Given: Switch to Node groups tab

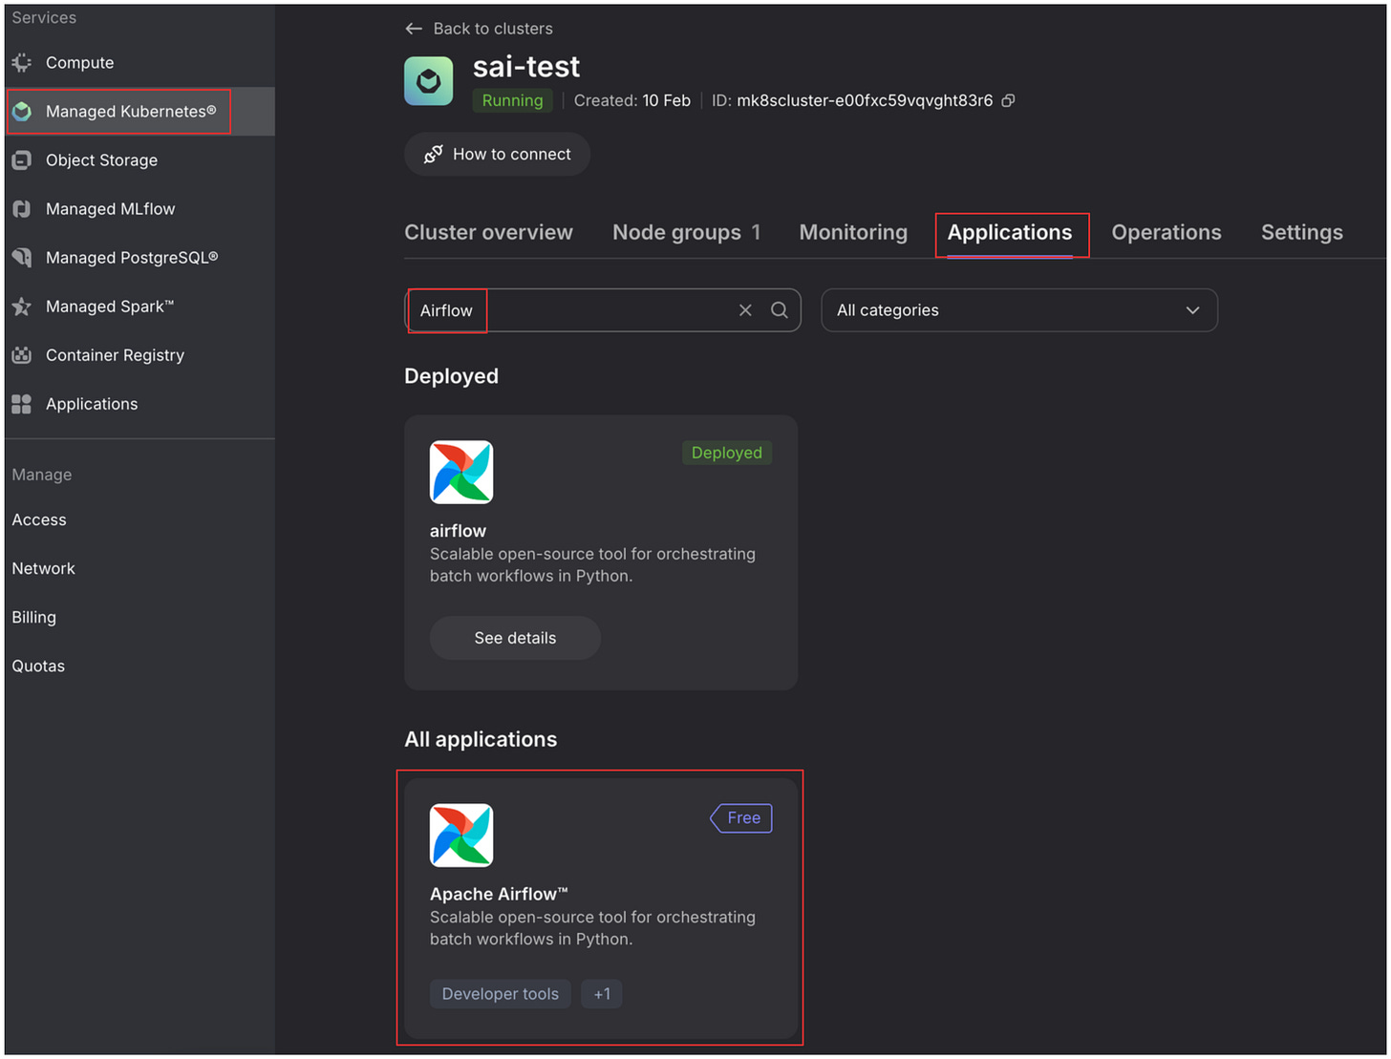Looking at the screenshot, I should (x=687, y=232).
